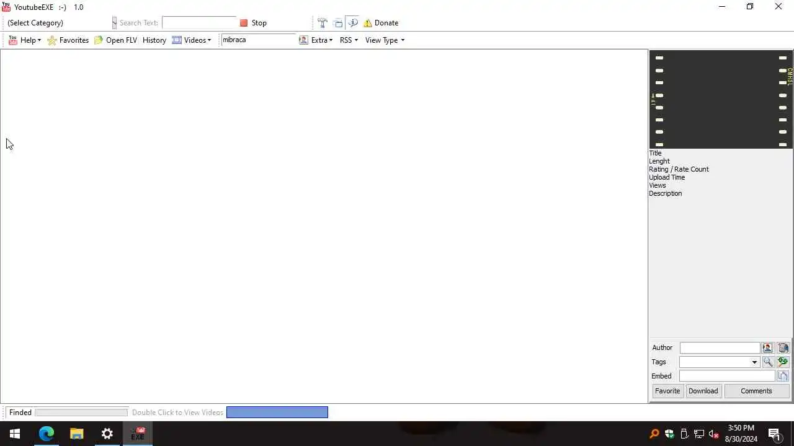Click the user icon next to mibraca field

click(303, 40)
